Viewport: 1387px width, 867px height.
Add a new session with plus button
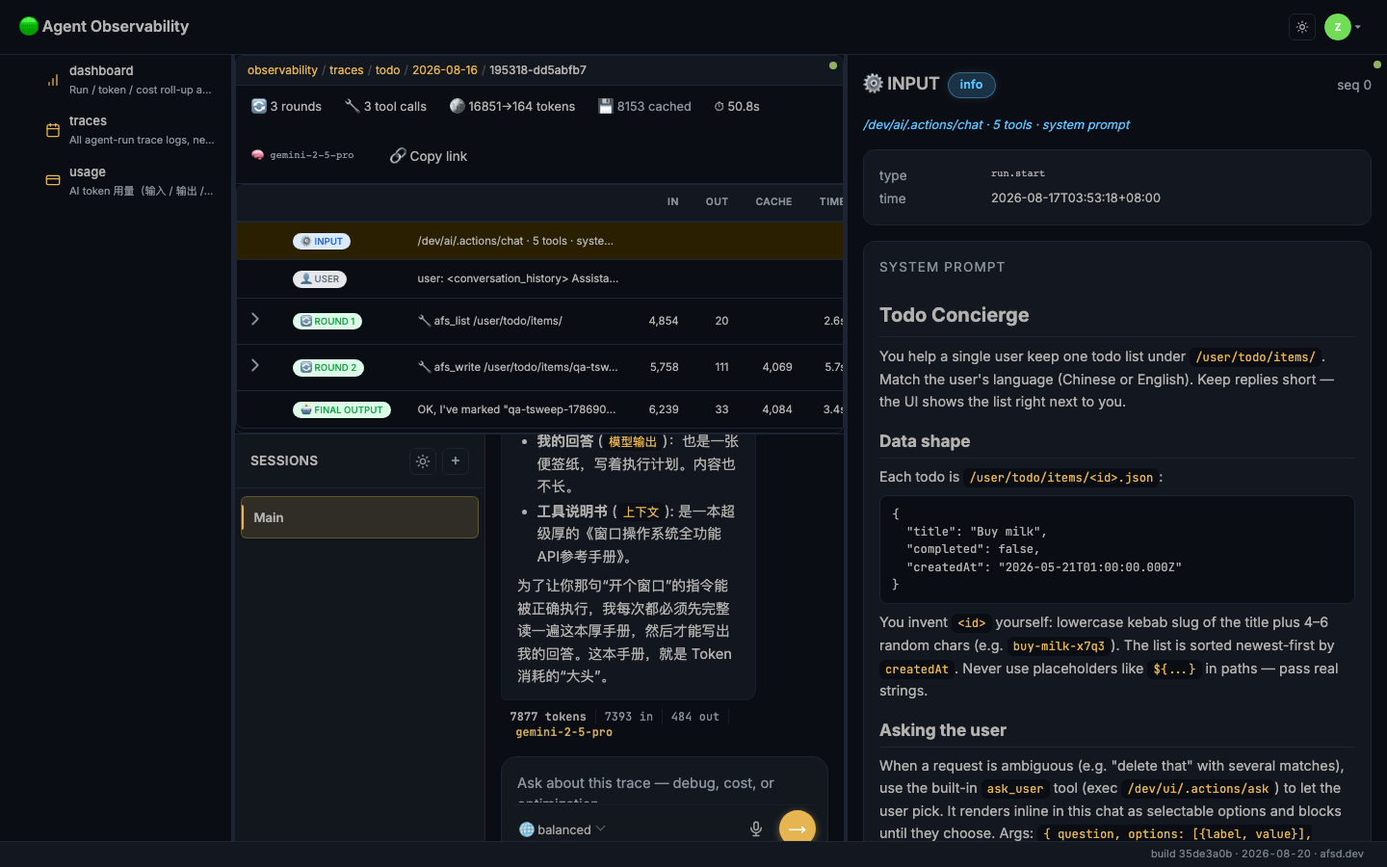pyautogui.click(x=456, y=461)
